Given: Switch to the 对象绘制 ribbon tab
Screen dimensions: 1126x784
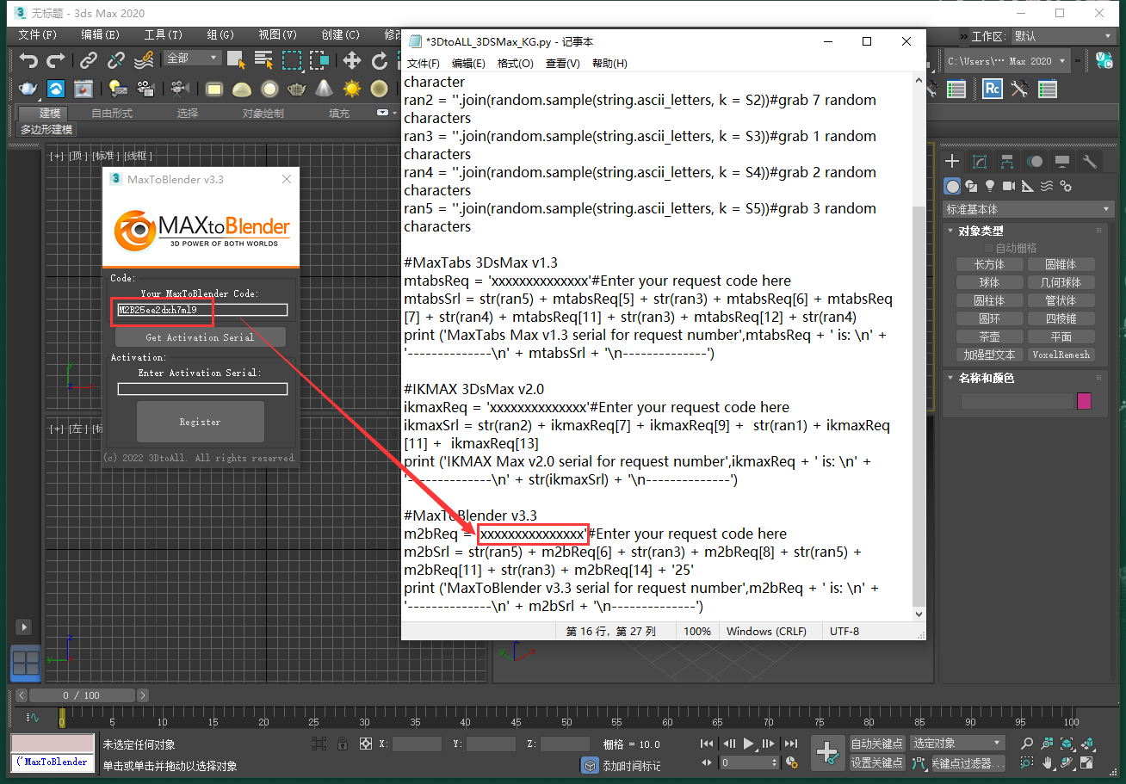Looking at the screenshot, I should coord(263,113).
